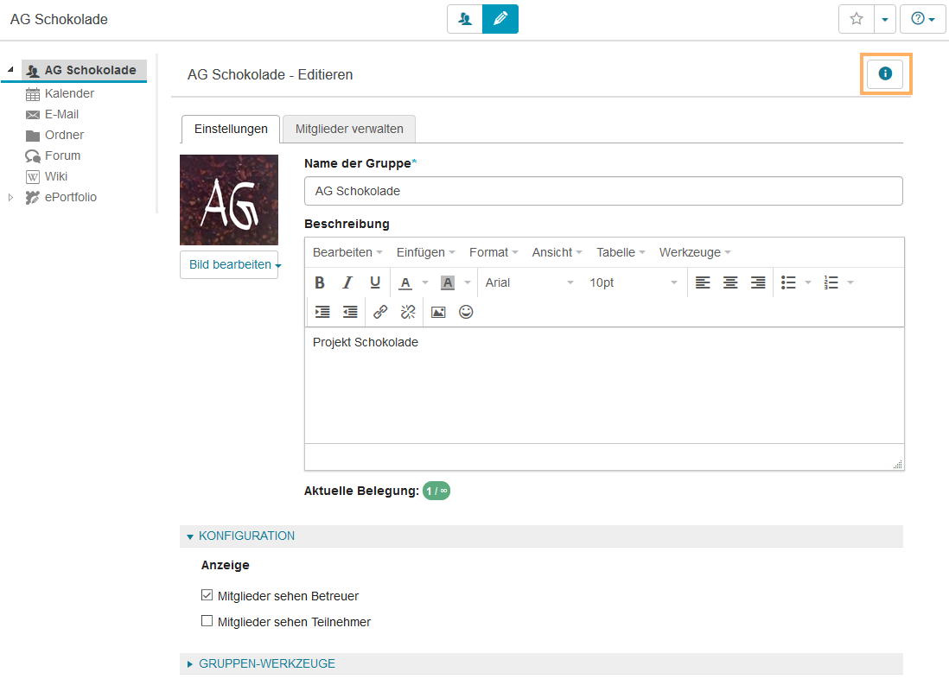Open Kalender in the sidebar
The width and height of the screenshot is (949, 685).
tap(69, 93)
